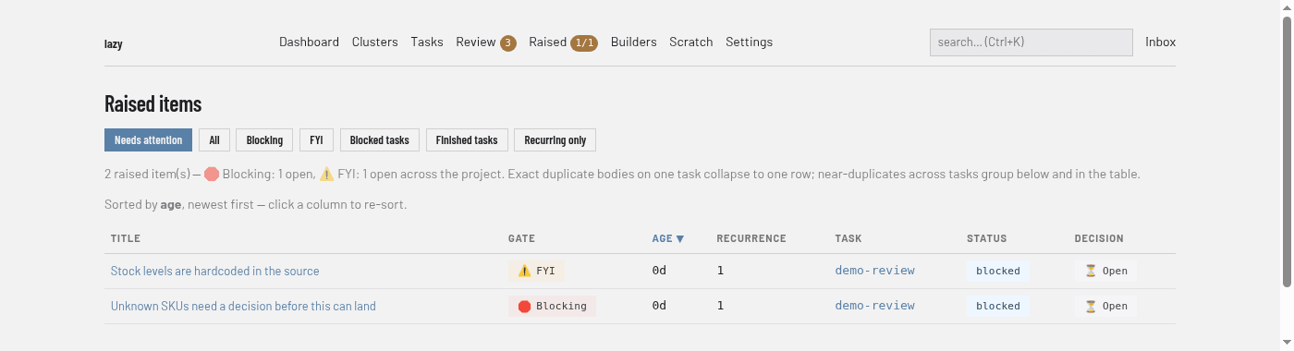Click the vertical page scrollbar
The height and width of the screenshot is (351, 1294).
pos(1287,152)
